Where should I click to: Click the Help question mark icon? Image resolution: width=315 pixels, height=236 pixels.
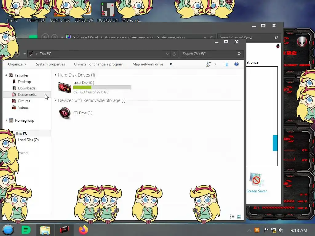click(x=237, y=64)
